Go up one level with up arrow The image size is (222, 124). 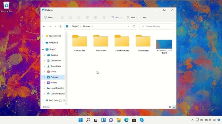(60, 27)
